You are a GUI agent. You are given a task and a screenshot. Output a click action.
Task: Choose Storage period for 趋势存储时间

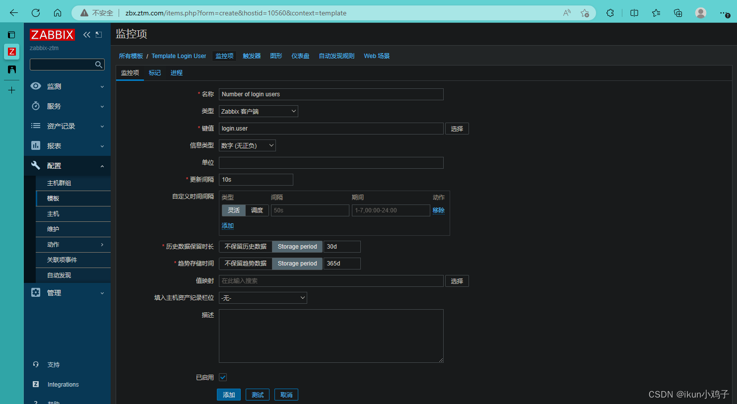point(297,264)
